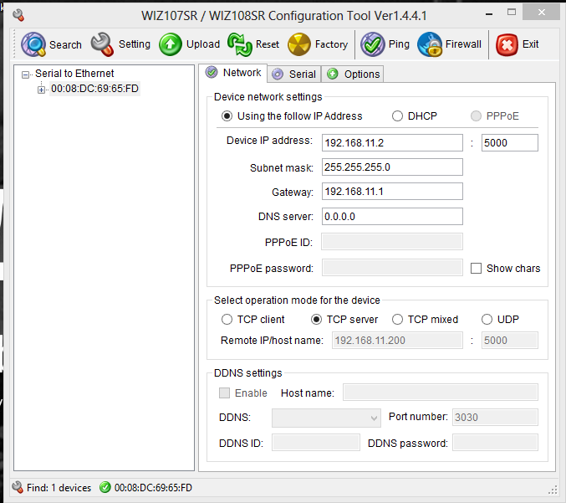
Task: Click the DDNS ID field
Action: tap(316, 442)
